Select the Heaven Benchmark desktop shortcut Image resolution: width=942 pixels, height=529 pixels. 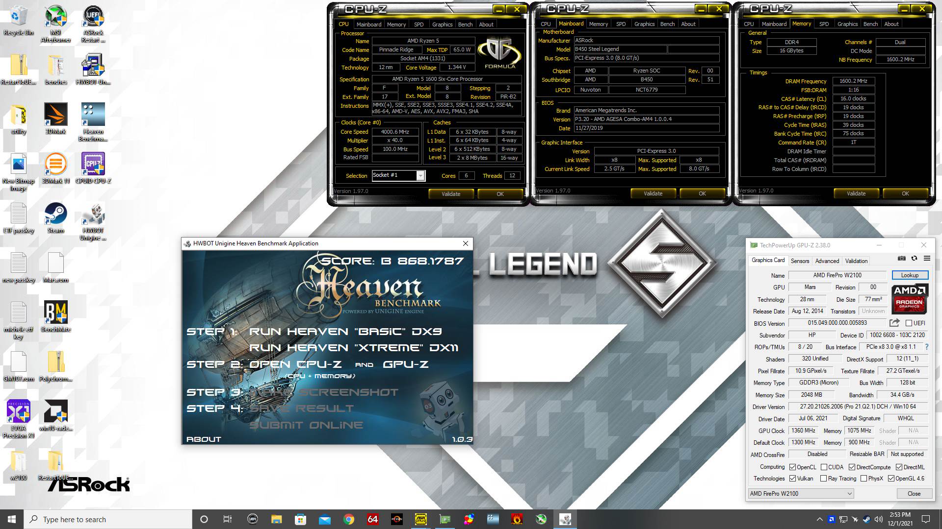point(93,122)
